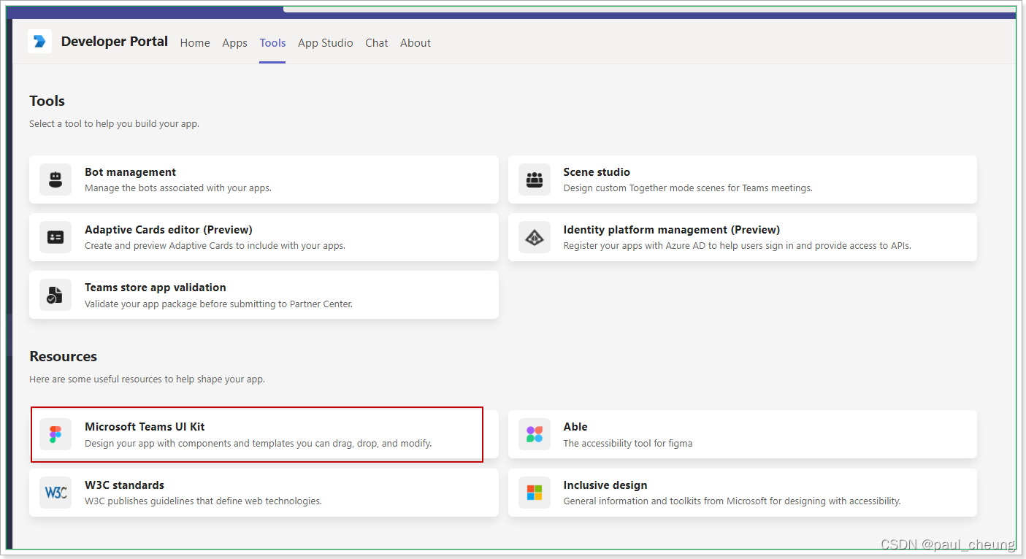Click the Adaptive Cards editor card icon
This screenshot has height=559, width=1026.
click(55, 237)
